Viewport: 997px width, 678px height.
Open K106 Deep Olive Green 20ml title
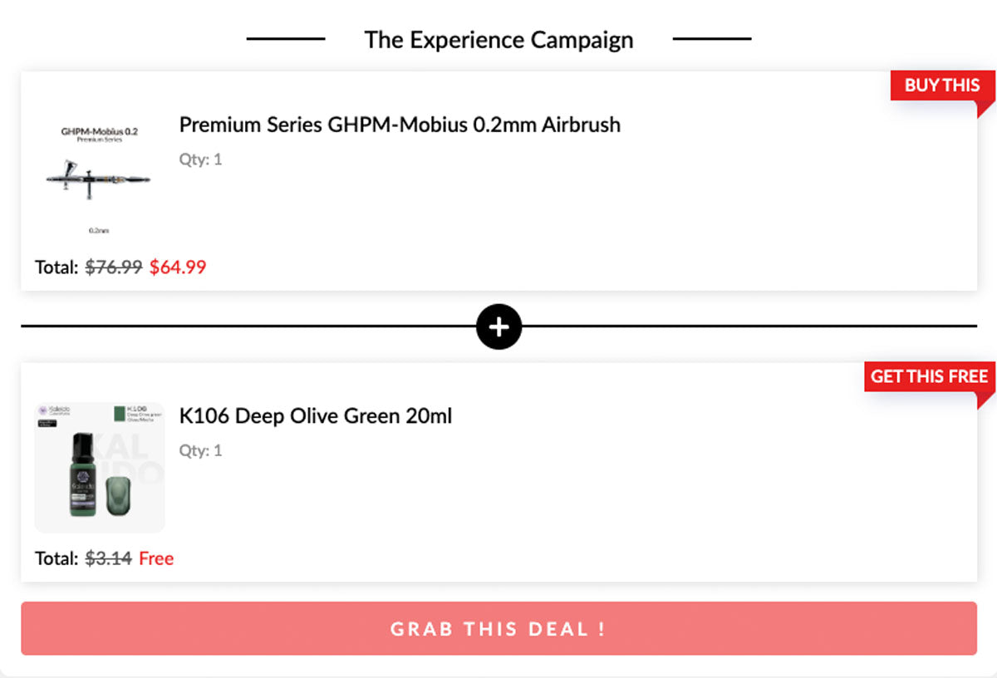point(316,415)
